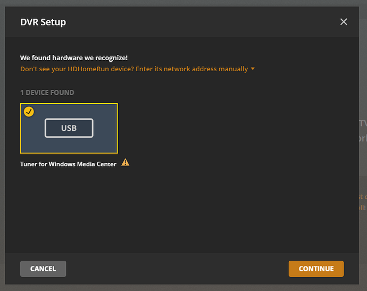367x291 pixels.
Task: Close the DVR Setup dialog
Action: pyautogui.click(x=344, y=22)
